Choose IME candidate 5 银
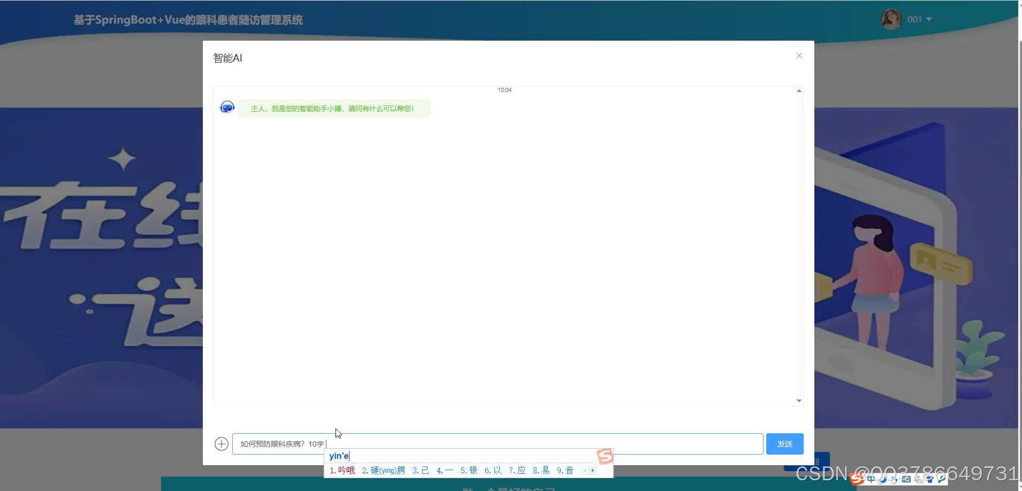Screen dimensions: 1022x491 coord(469,471)
